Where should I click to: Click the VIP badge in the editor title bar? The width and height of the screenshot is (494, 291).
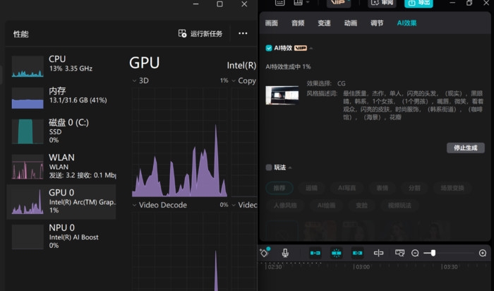(x=339, y=3)
